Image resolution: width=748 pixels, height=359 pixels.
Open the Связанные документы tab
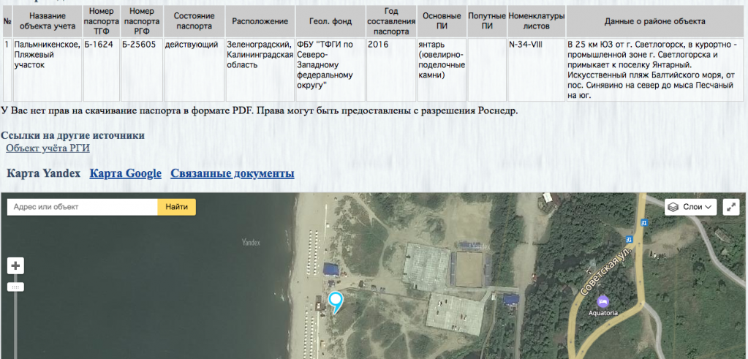(232, 173)
